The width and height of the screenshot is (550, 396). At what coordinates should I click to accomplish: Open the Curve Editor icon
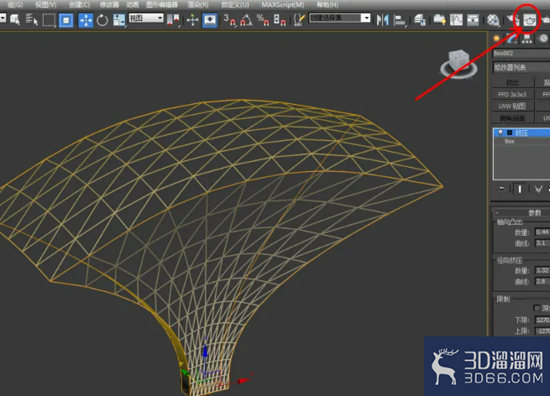point(456,20)
